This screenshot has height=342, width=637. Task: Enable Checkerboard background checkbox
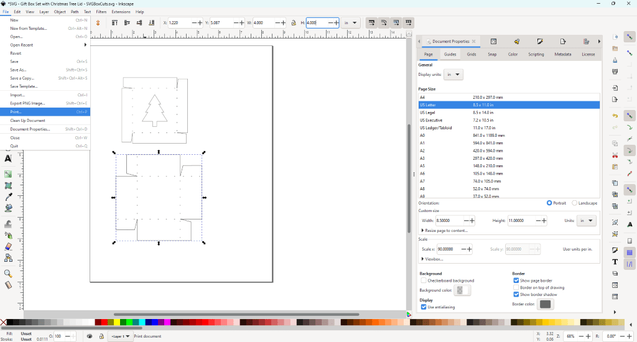click(x=424, y=280)
